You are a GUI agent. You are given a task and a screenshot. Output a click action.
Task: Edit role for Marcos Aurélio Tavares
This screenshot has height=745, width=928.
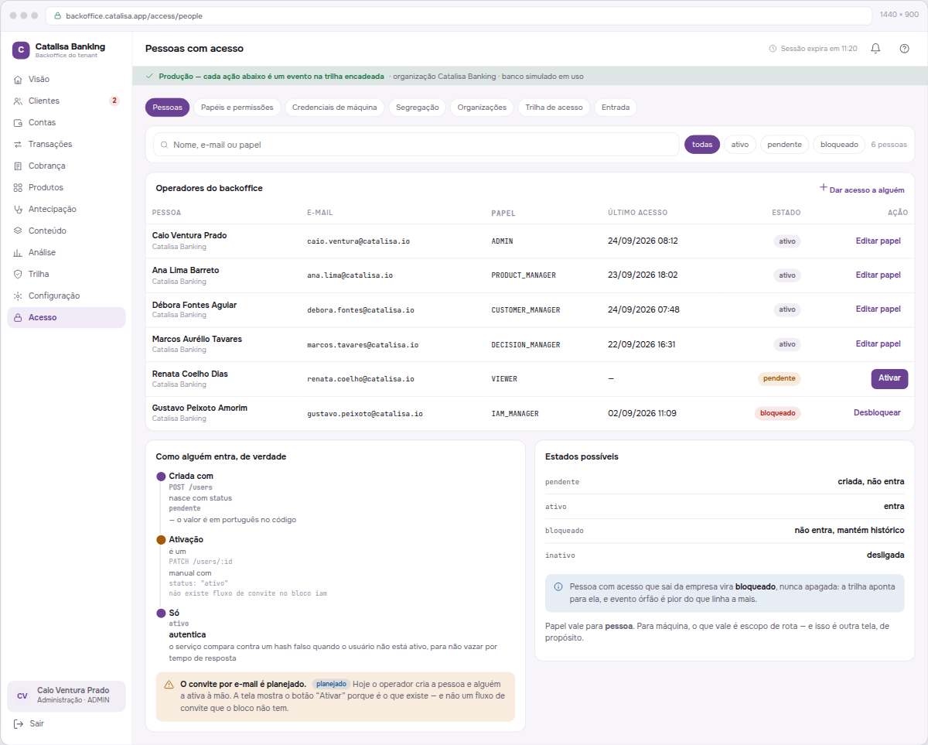point(879,344)
